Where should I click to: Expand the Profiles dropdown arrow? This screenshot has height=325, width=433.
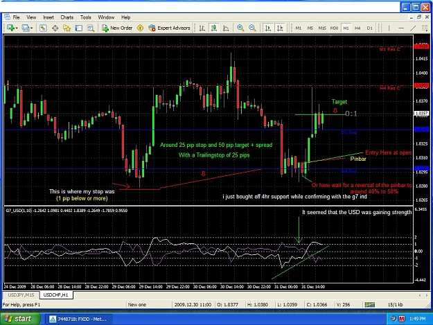31,28
